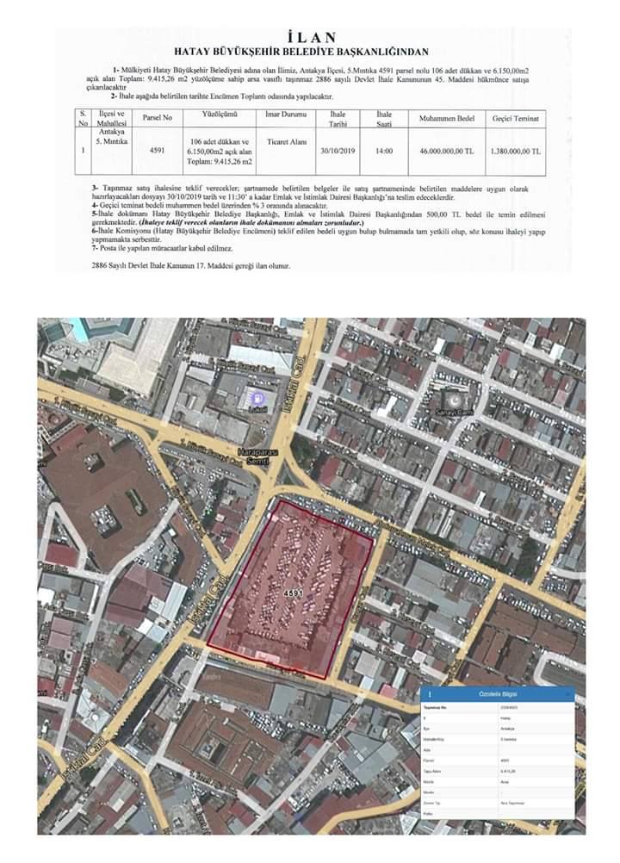Click the Lukoil gas station marker
This screenshot has height=863, width=620.
[x=257, y=397]
